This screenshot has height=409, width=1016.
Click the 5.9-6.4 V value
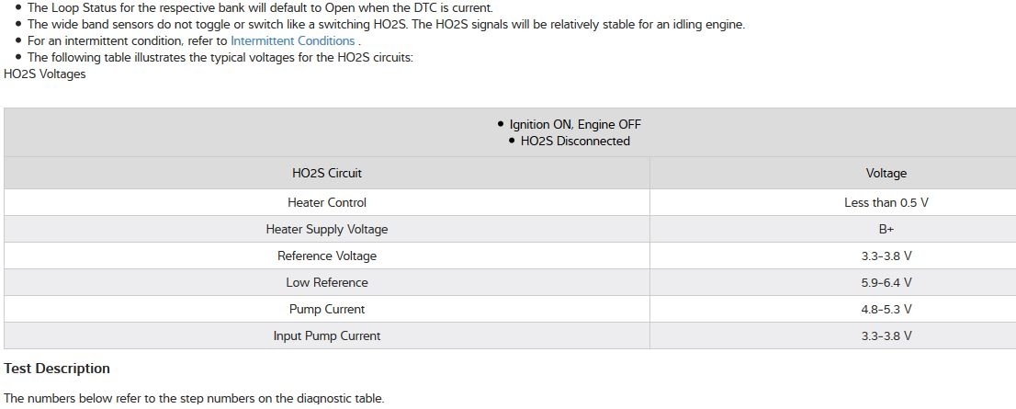point(886,282)
